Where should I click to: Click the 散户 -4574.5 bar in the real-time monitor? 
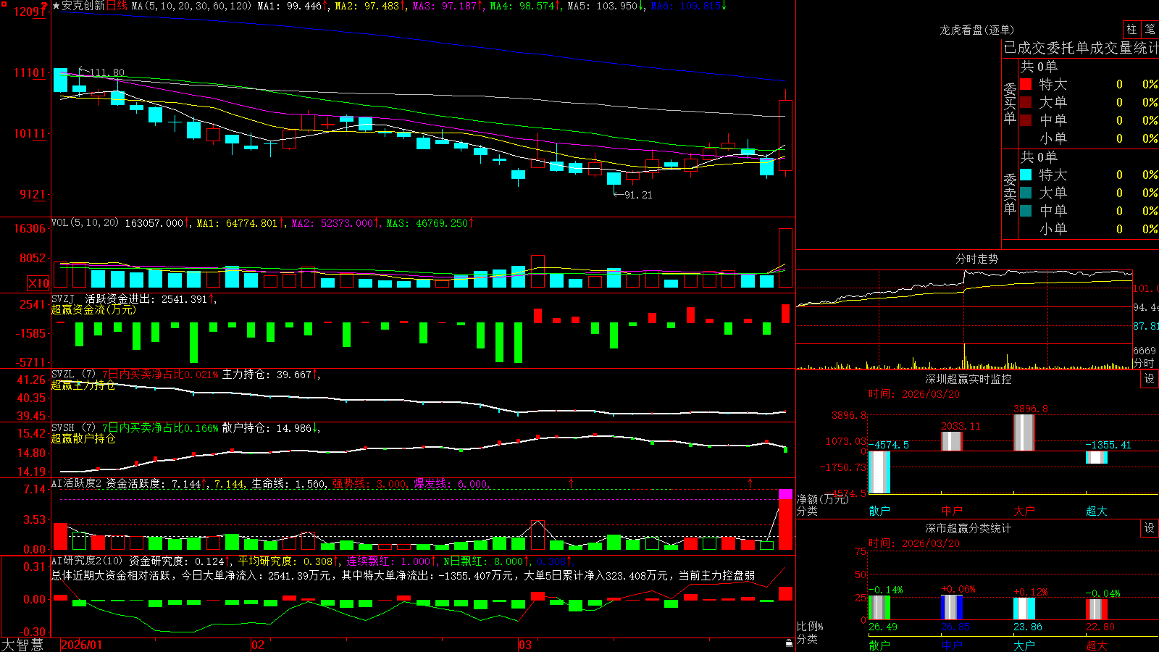pyautogui.click(x=879, y=472)
